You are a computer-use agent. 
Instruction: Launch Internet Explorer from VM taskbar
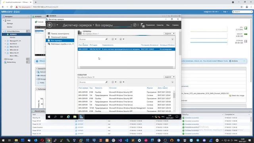click(x=68, y=117)
